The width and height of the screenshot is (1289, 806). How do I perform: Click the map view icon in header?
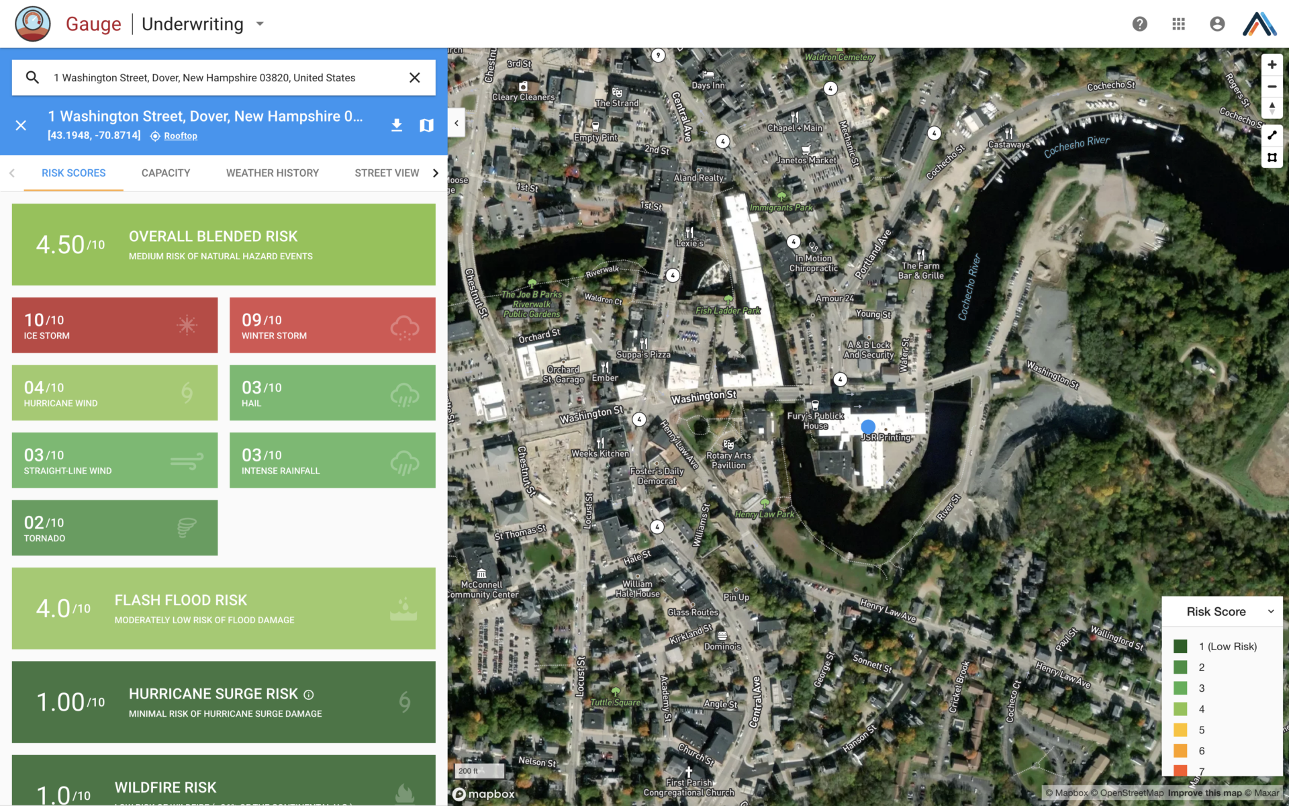tap(426, 126)
